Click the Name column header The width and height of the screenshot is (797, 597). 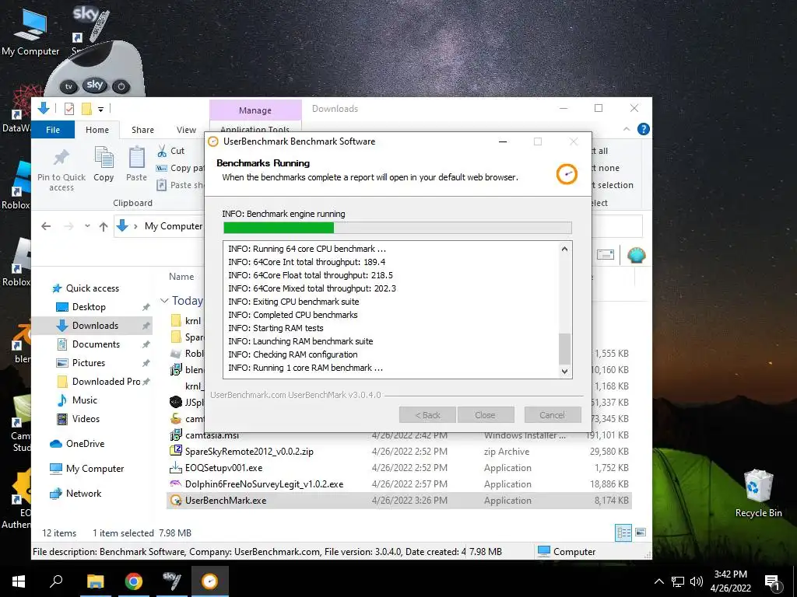pyautogui.click(x=181, y=277)
